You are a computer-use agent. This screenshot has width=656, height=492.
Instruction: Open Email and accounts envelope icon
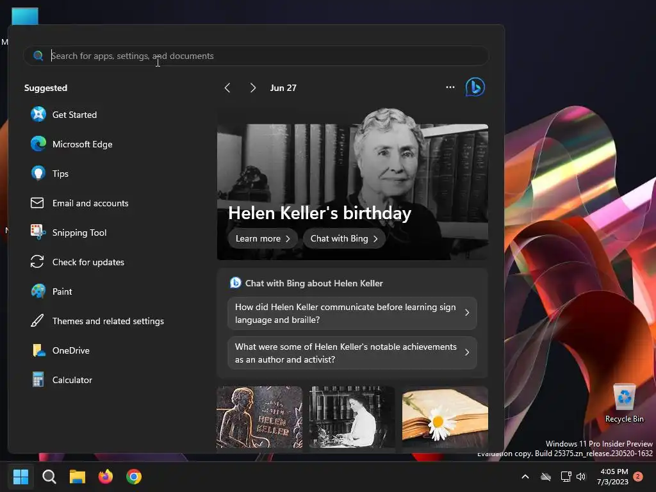[37, 203]
